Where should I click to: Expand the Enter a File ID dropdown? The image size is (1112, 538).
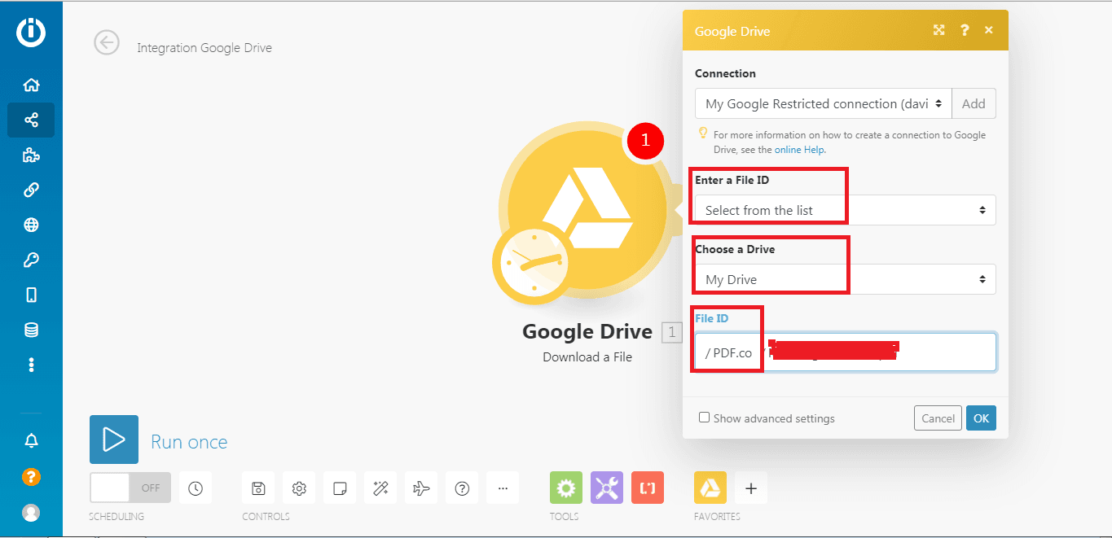coord(845,210)
